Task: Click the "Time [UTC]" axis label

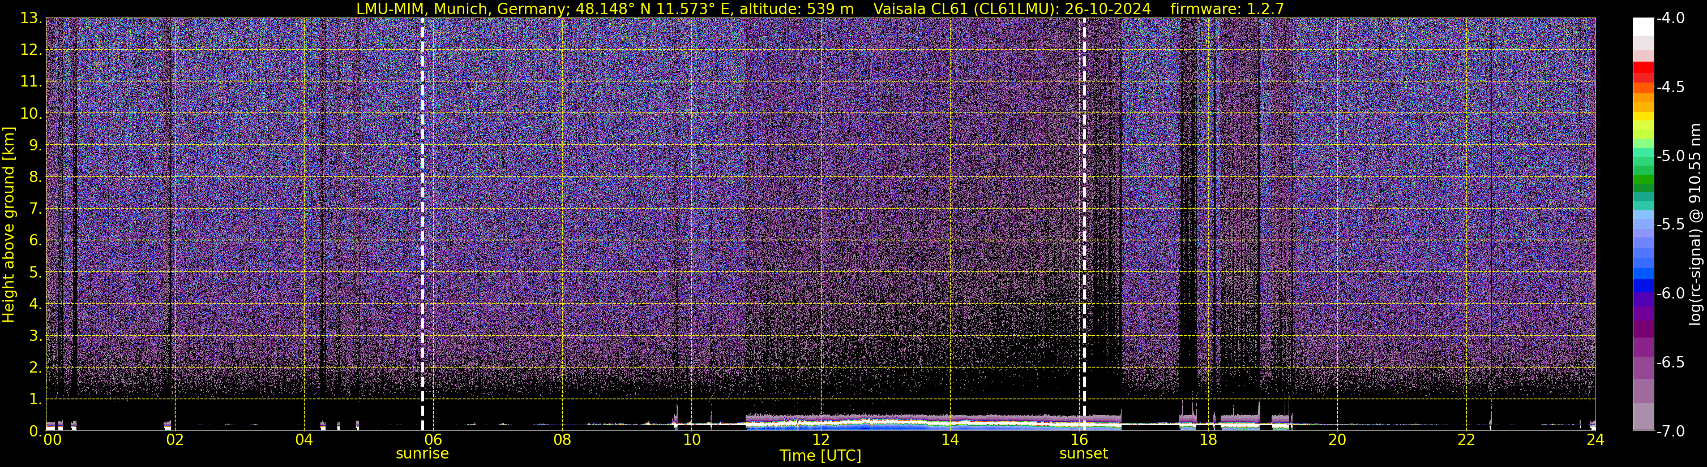Action: click(x=820, y=456)
